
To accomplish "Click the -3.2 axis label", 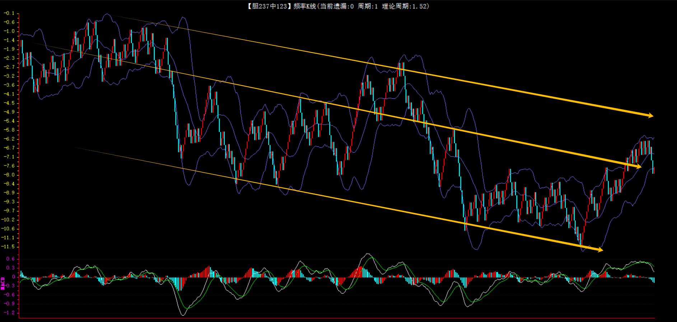I will 9,76.
